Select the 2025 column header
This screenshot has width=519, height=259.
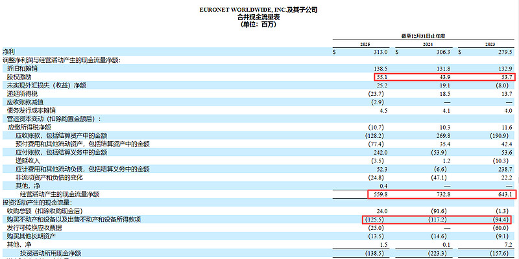pos(365,45)
